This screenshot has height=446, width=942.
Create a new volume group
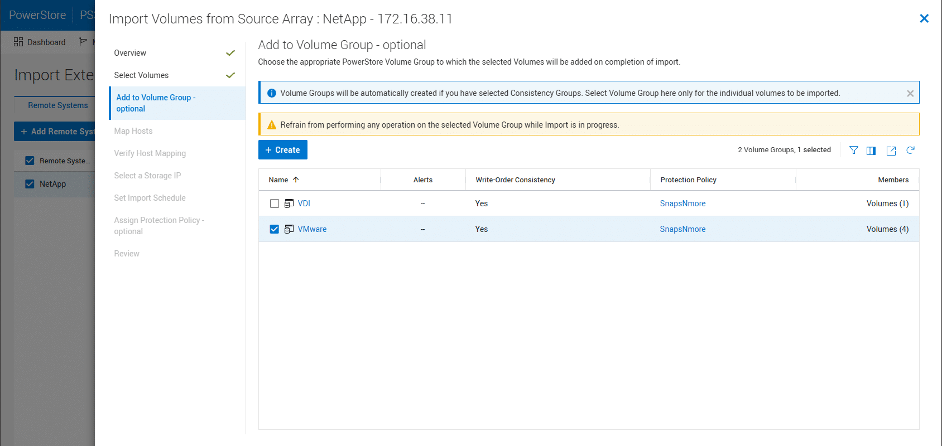[x=283, y=150]
